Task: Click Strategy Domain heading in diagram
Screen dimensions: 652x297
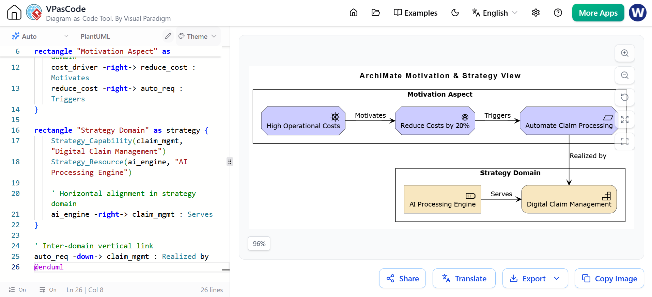Action: tap(510, 173)
